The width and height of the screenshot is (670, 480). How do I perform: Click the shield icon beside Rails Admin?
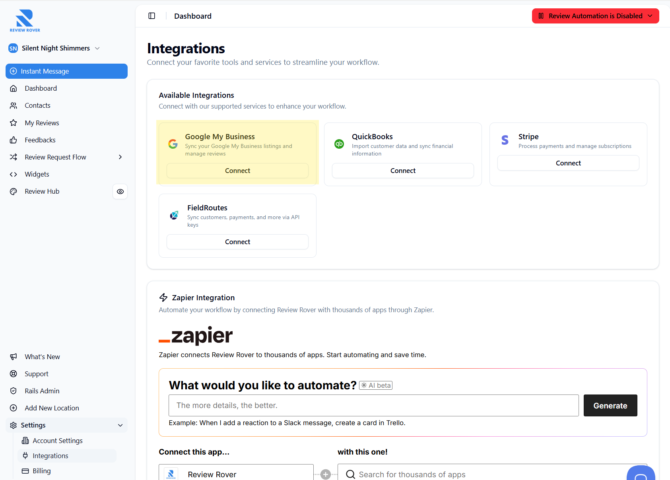coord(14,391)
